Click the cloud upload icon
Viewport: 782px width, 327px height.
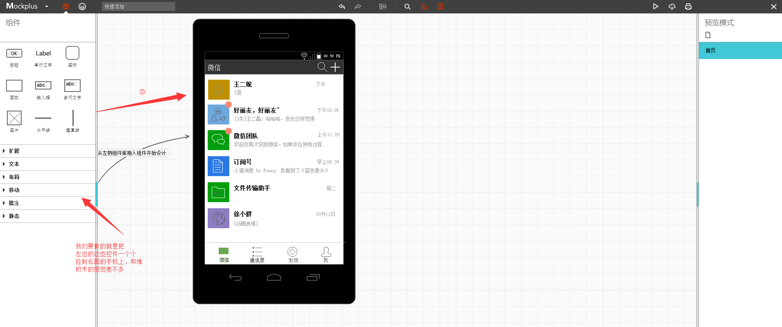[x=672, y=7]
